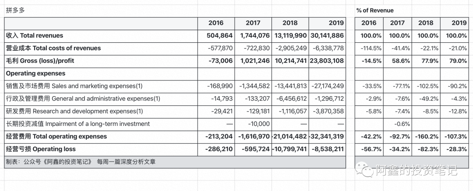
Task: Click total operating expenses value -1,616,970
Action: pyautogui.click(x=254, y=136)
